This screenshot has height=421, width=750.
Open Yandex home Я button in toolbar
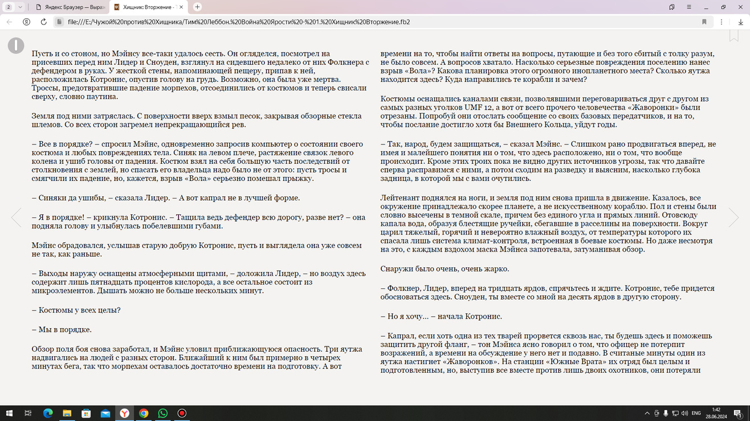26,22
